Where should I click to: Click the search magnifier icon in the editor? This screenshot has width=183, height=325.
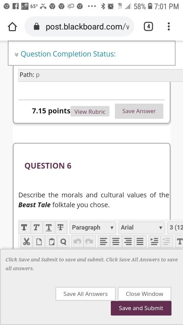[63, 241]
